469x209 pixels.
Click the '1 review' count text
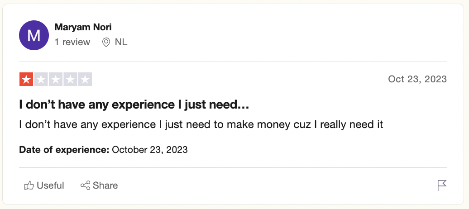(x=72, y=42)
